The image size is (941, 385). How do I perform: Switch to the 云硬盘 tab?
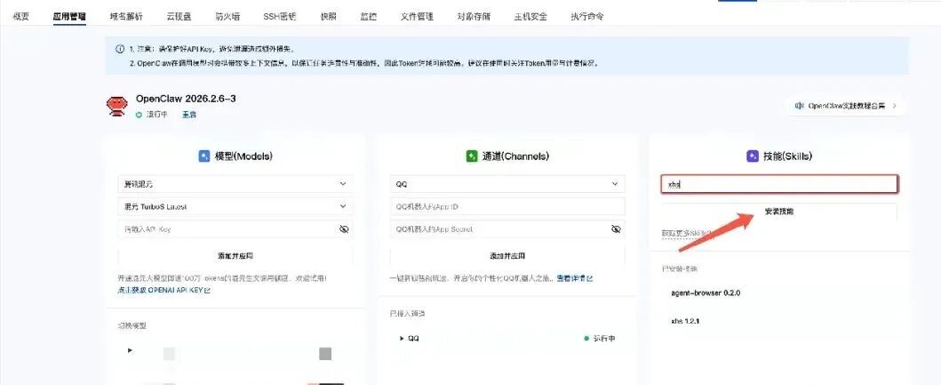point(179,17)
